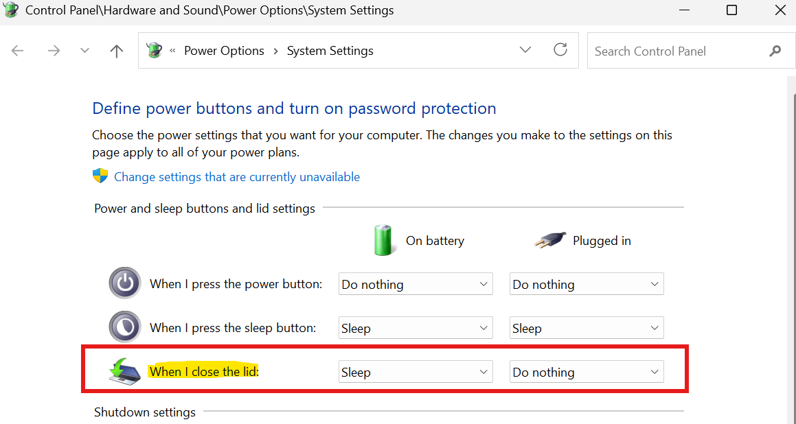Click the green battery icon

[384, 240]
